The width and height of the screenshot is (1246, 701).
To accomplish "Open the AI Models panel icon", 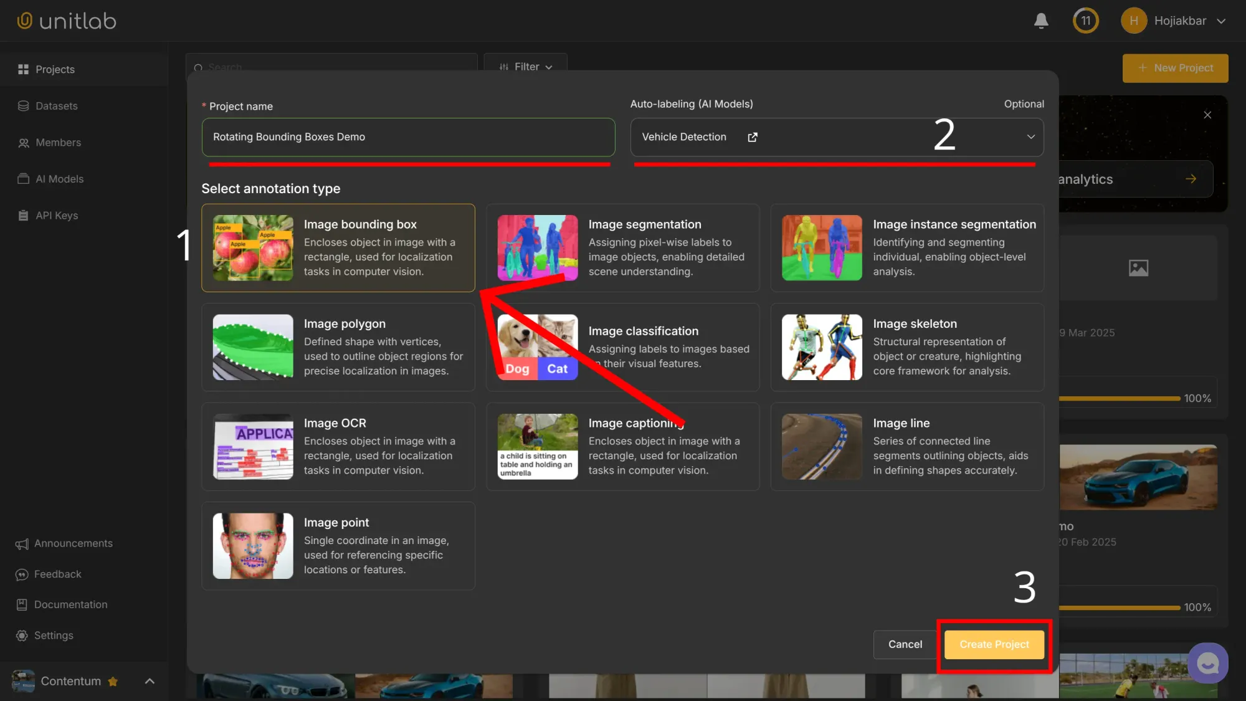I will (23, 179).
